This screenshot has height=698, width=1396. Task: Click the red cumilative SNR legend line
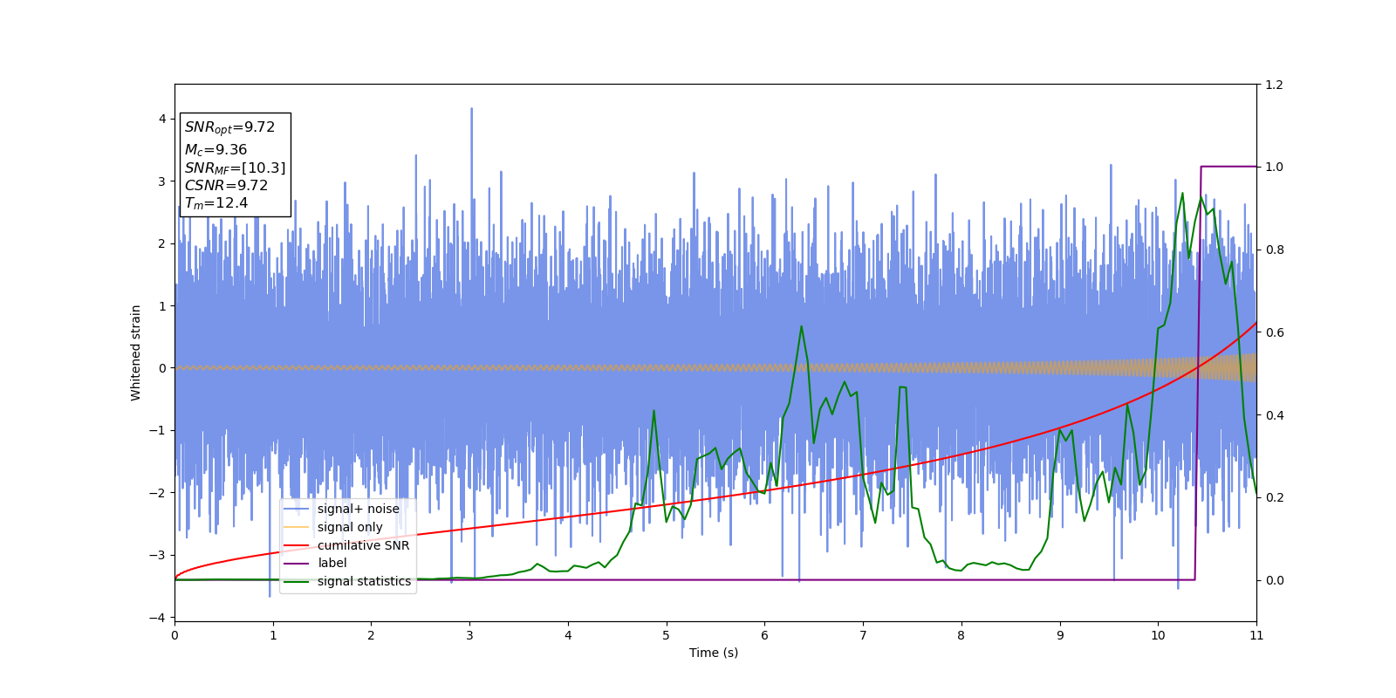(297, 545)
